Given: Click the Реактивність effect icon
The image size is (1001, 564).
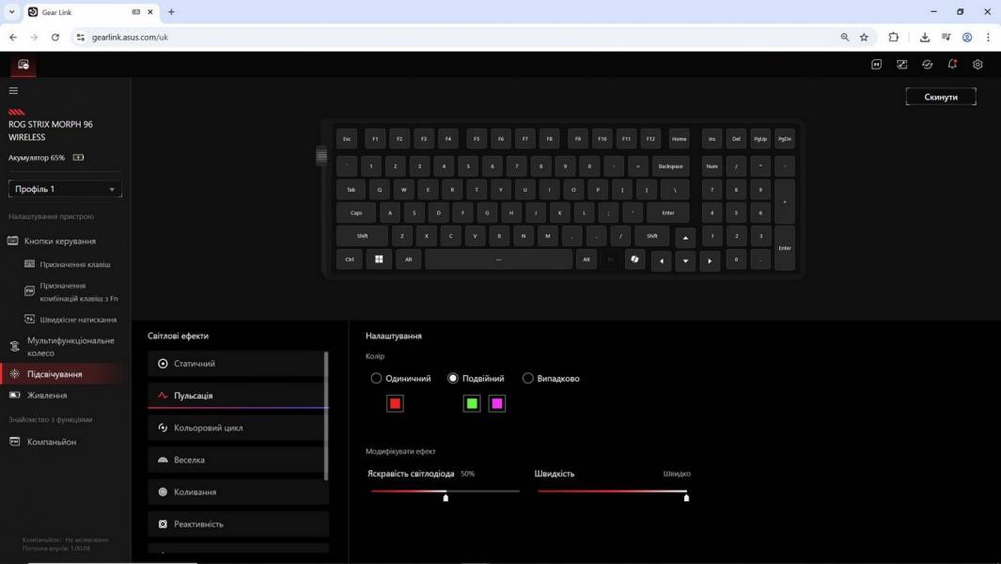Looking at the screenshot, I should pos(163,524).
